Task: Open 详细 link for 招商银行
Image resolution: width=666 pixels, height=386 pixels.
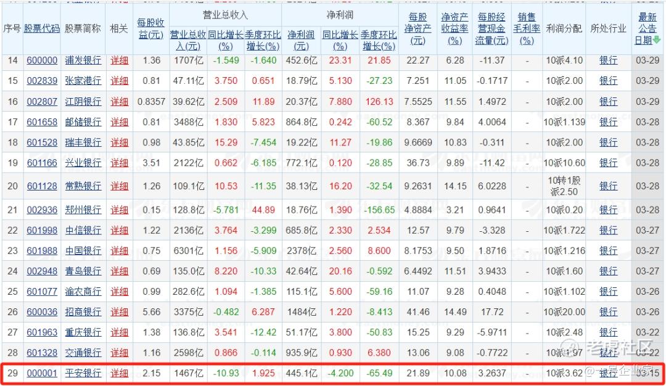Action: click(x=119, y=311)
